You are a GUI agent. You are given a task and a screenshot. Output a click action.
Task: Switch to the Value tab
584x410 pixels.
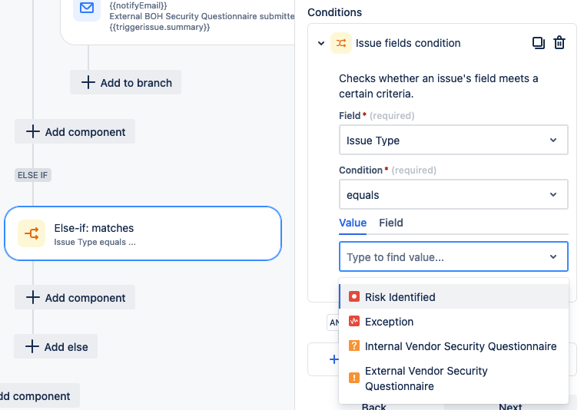(x=353, y=223)
